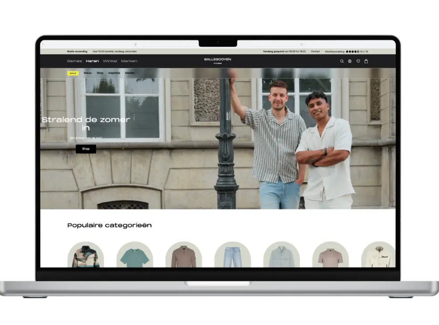Open the green t-shirt category thumbnail
Image resolution: width=439 pixels, height=325 pixels.
point(135,255)
